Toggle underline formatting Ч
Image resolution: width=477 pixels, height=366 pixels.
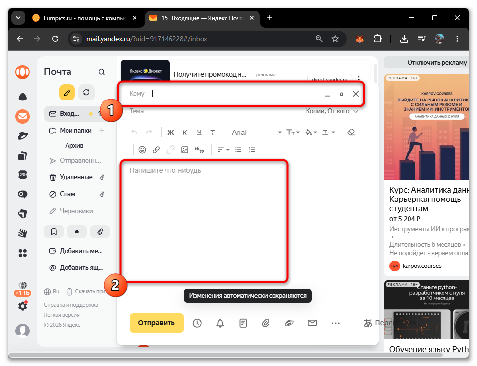199,133
